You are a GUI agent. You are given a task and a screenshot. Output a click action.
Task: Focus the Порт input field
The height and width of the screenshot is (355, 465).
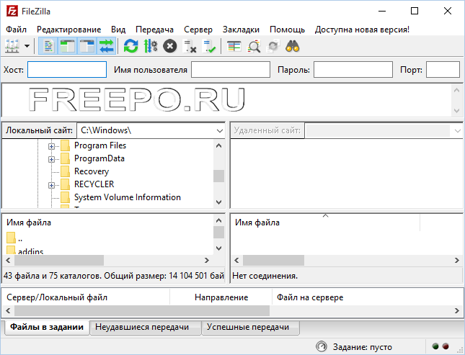[x=443, y=70]
